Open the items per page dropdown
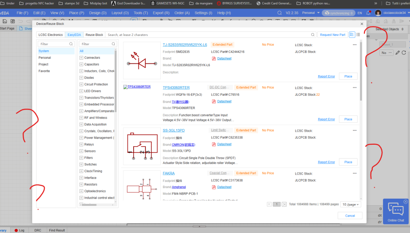 [x=351, y=204]
